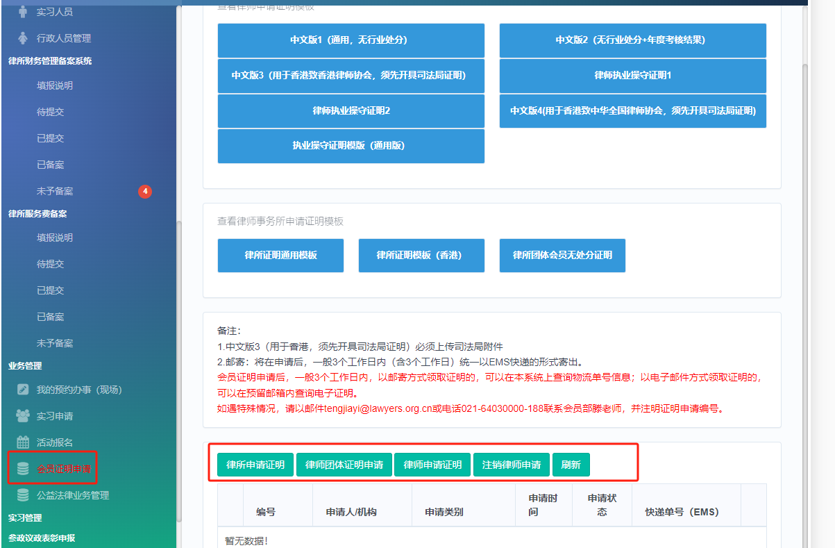Click the 注销律师申请 button

pyautogui.click(x=512, y=465)
